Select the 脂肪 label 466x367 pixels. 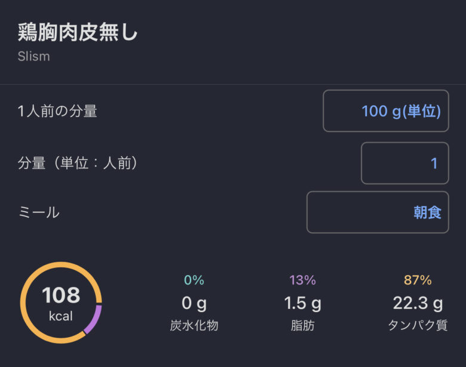[x=302, y=325]
